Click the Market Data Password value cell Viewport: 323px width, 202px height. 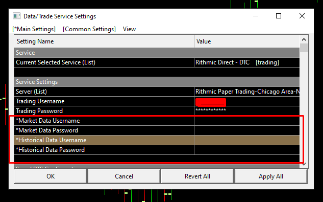tap(247, 130)
